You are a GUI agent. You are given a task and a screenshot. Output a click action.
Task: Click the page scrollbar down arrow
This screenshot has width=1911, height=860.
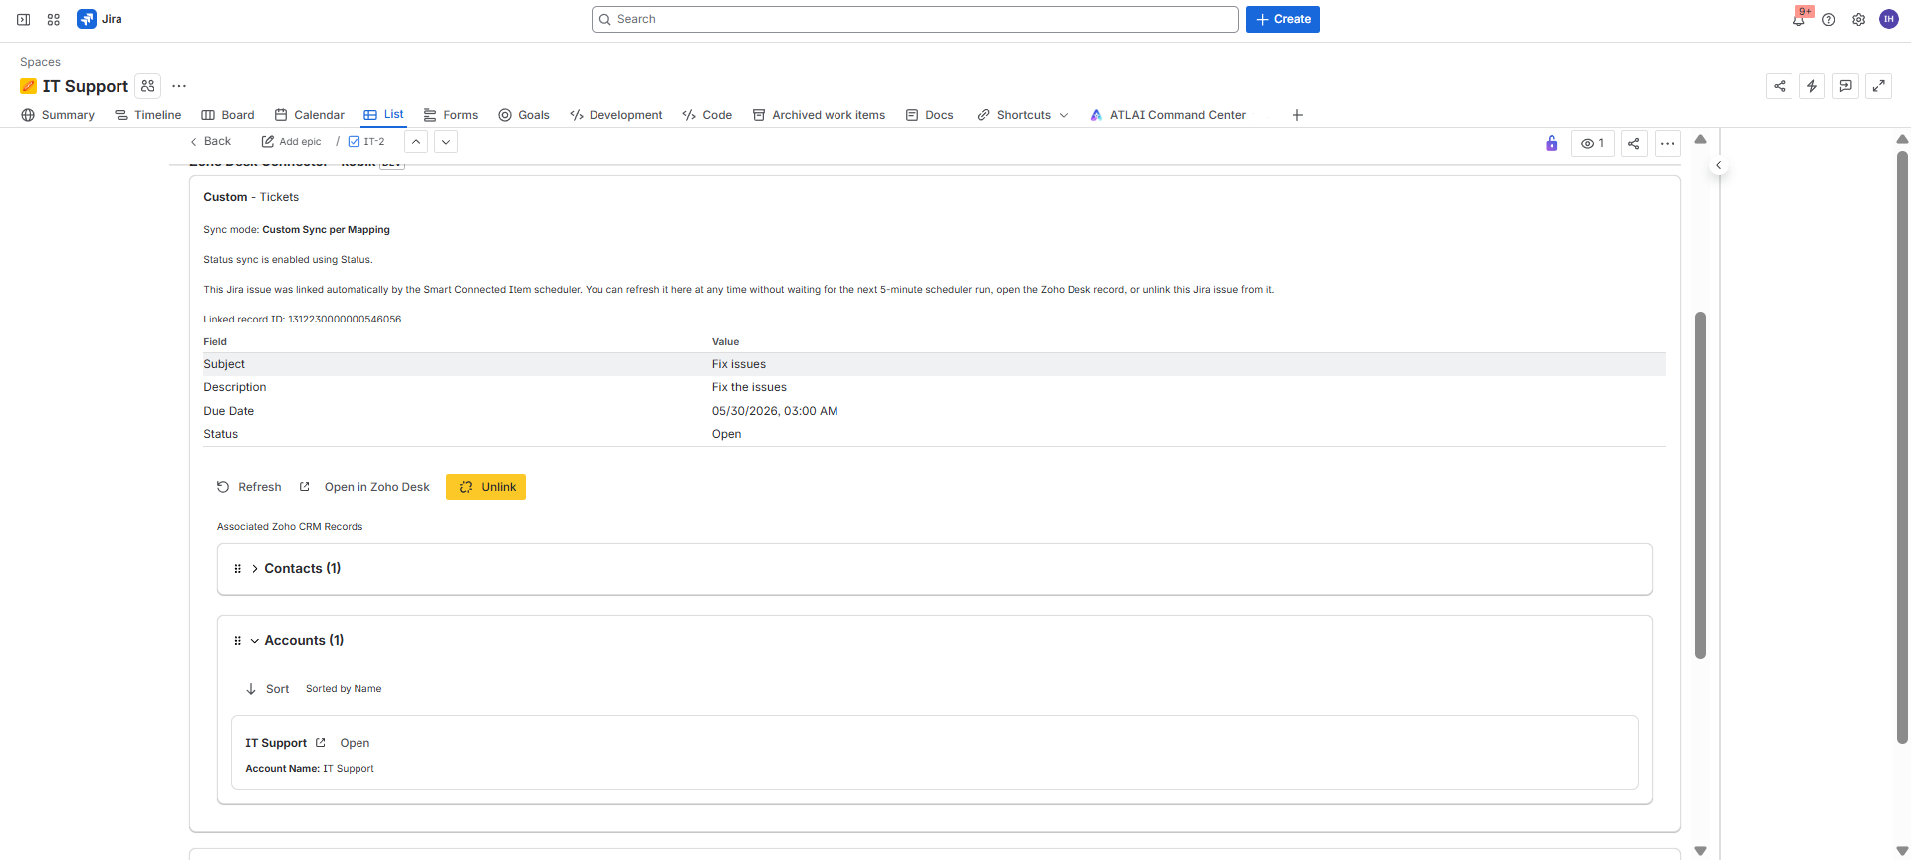tap(1902, 851)
